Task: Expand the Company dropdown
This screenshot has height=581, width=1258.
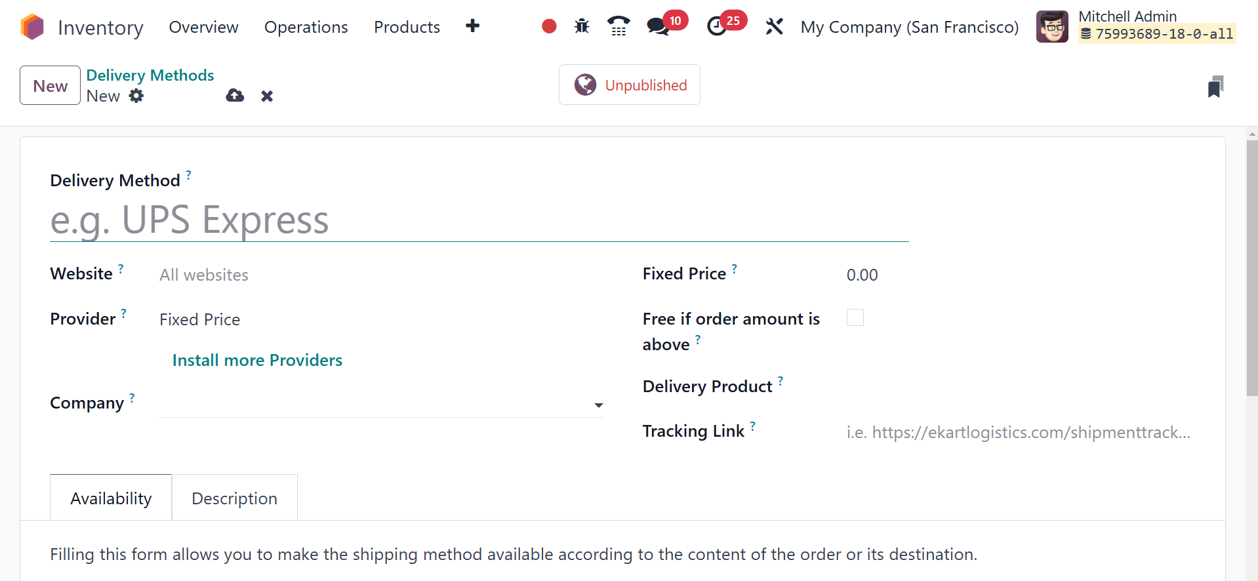Action: point(598,405)
